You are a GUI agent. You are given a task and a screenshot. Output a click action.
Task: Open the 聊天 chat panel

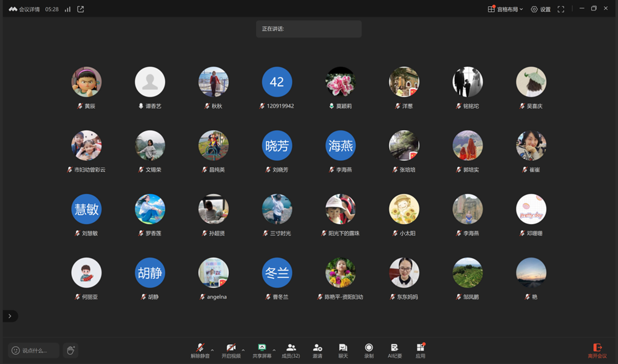coord(343,350)
